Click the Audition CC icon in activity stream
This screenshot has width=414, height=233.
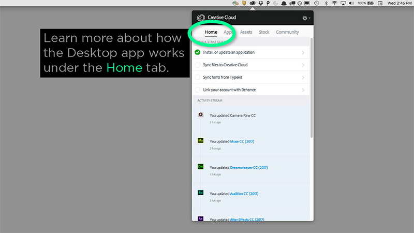pos(201,193)
